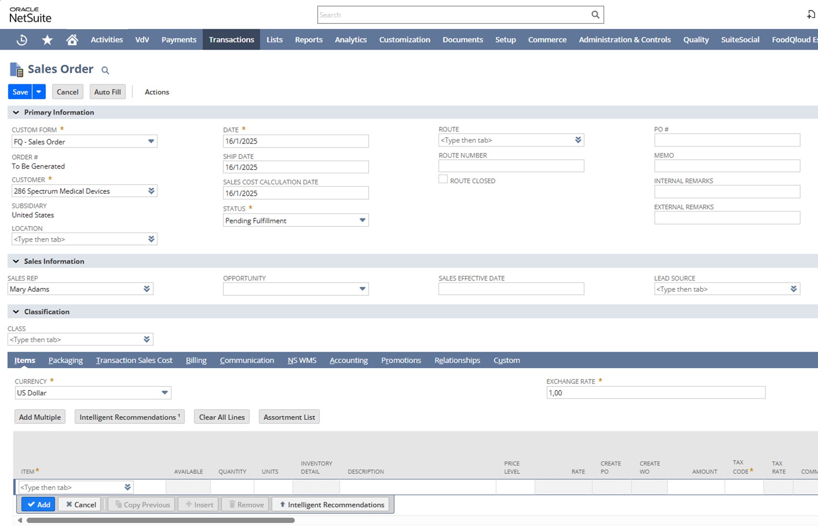Click Cancel next to Save
This screenshot has height=527, width=818.
pos(68,92)
